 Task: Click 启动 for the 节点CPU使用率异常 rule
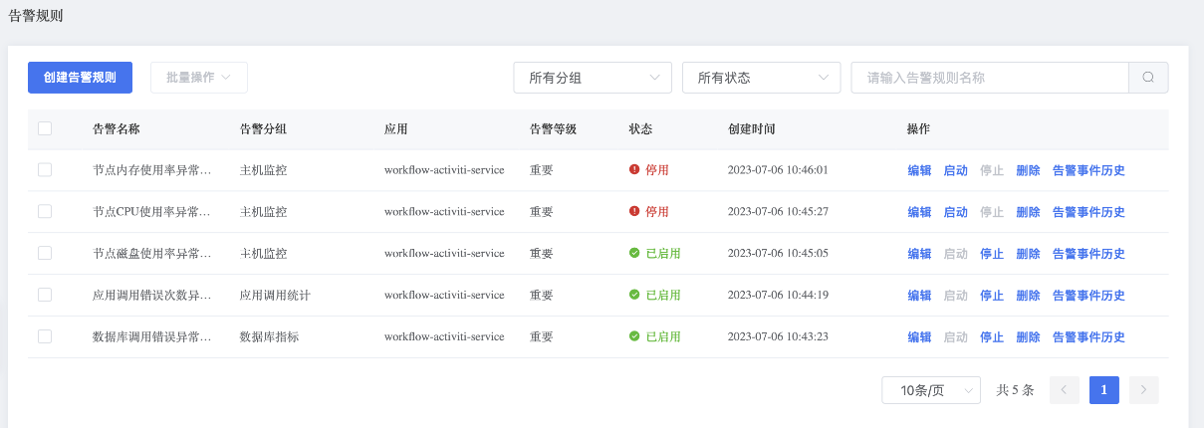point(955,212)
